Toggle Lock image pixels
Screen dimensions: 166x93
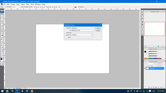coord(149,66)
